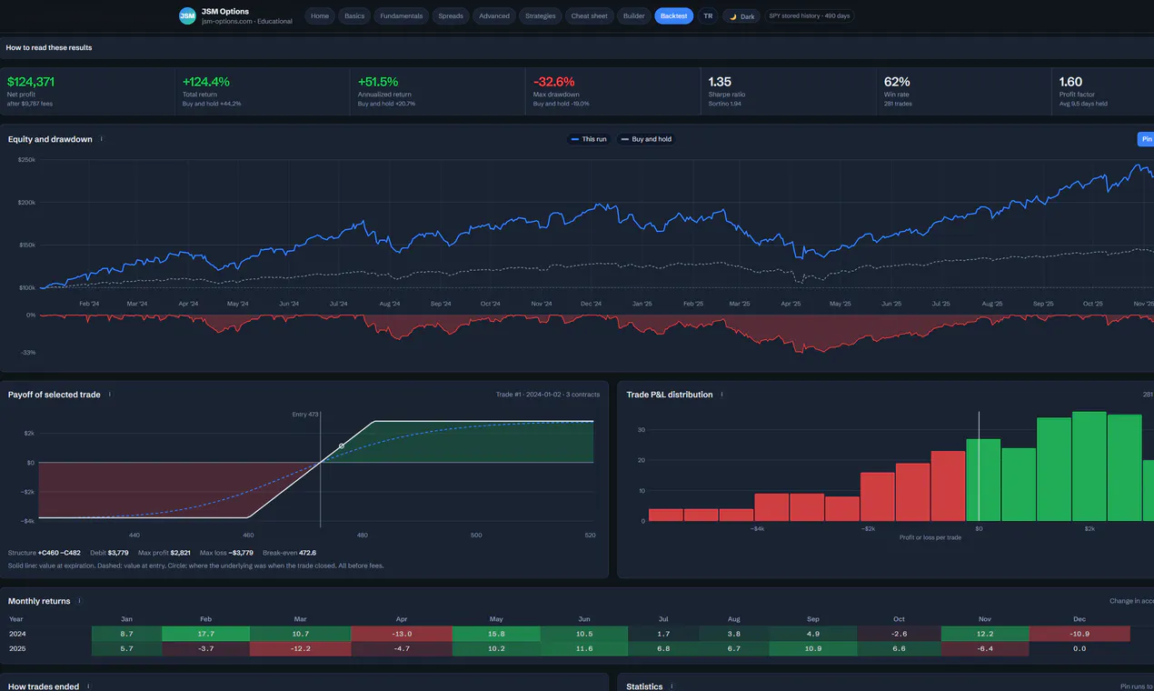Click the 2025 Sep cell showing 10.9
Image resolution: width=1154 pixels, height=691 pixels.
pyautogui.click(x=812, y=649)
